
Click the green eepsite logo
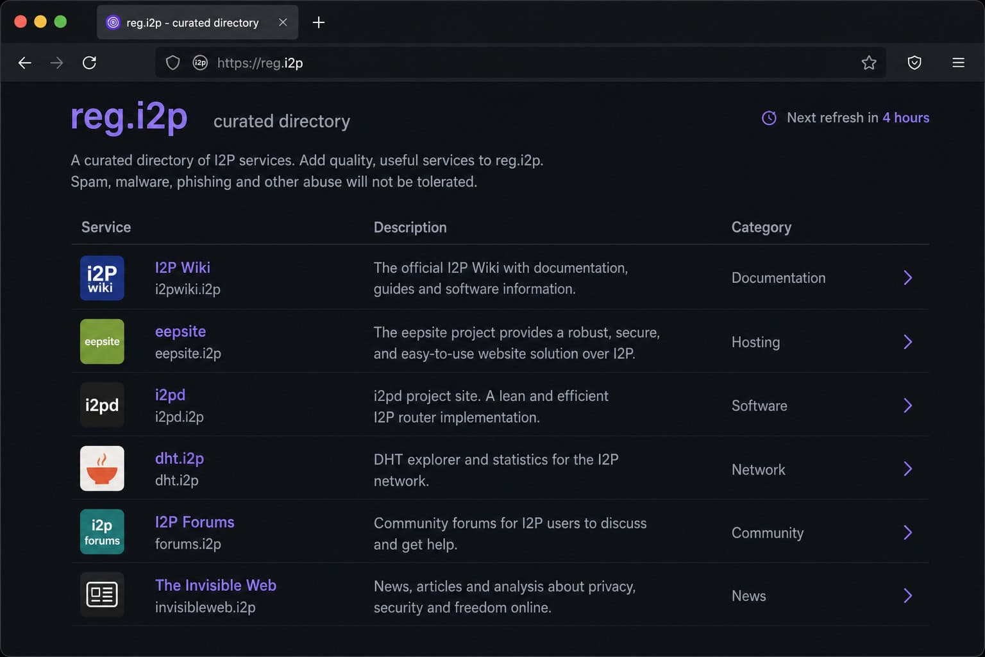[102, 341]
